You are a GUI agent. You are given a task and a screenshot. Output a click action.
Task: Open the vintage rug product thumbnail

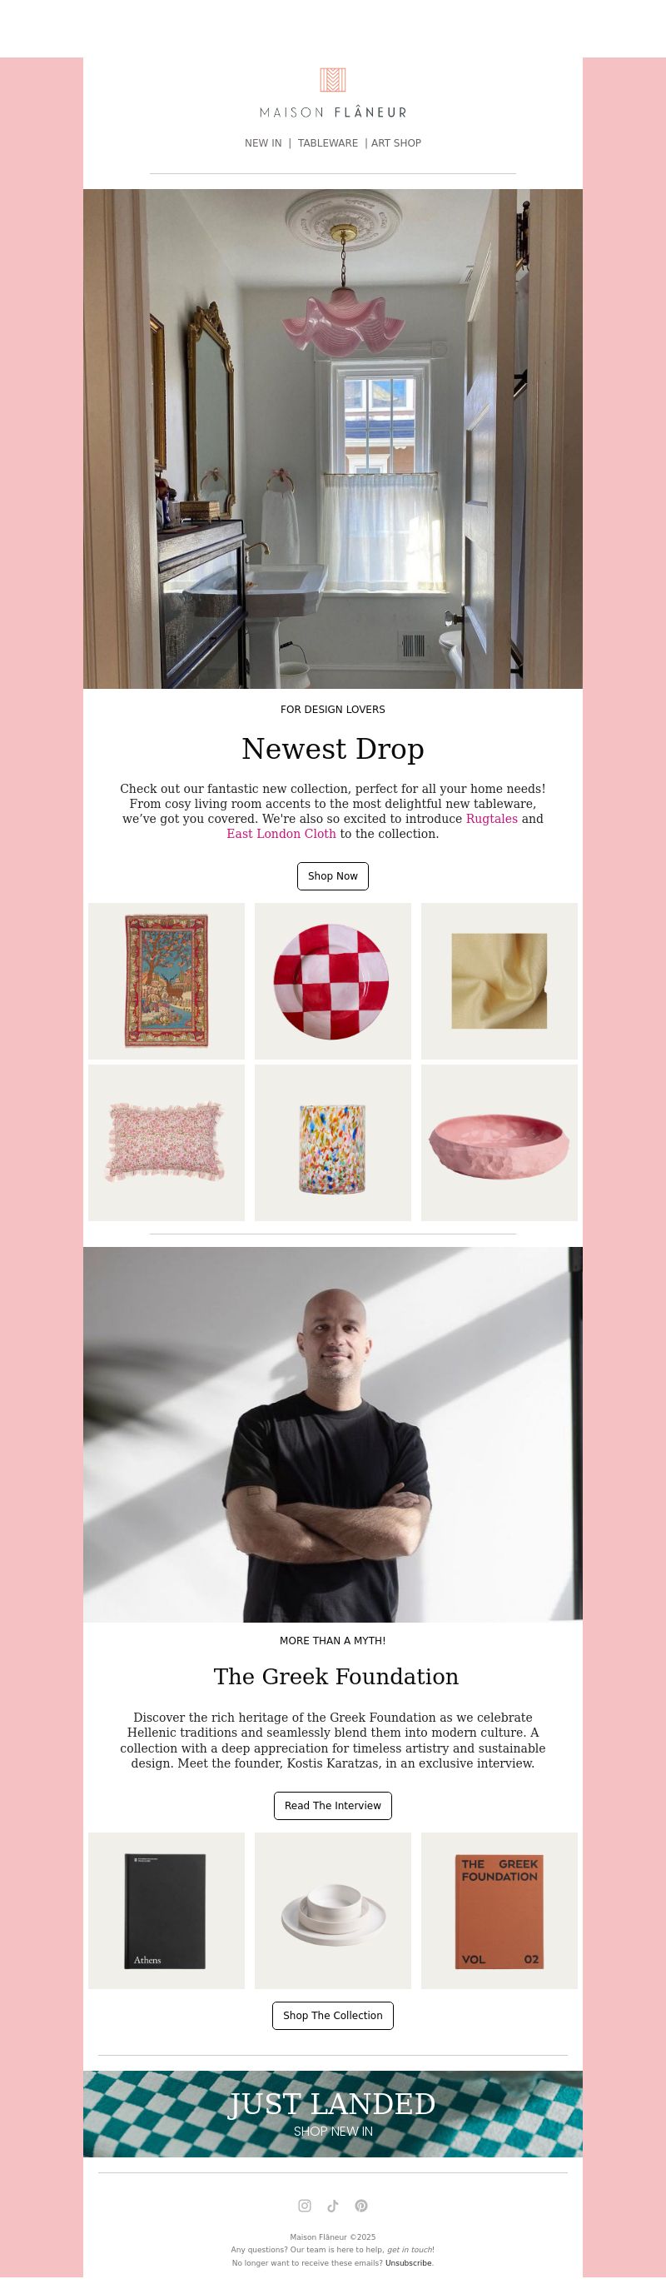[x=166, y=980]
